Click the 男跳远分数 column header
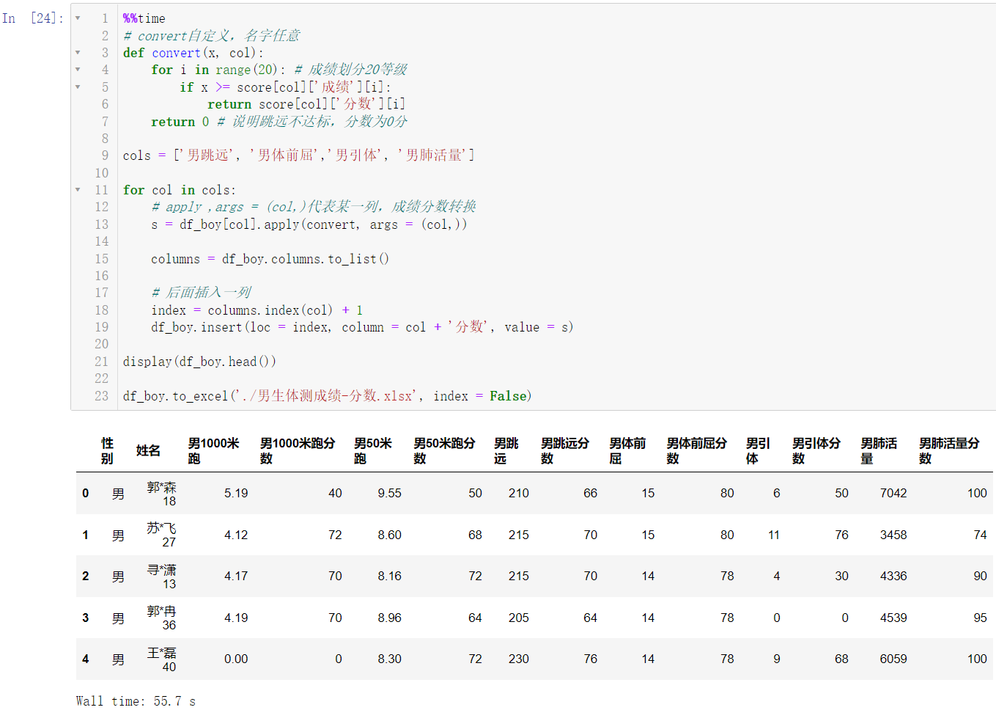This screenshot has height=710, width=996. pos(565,450)
